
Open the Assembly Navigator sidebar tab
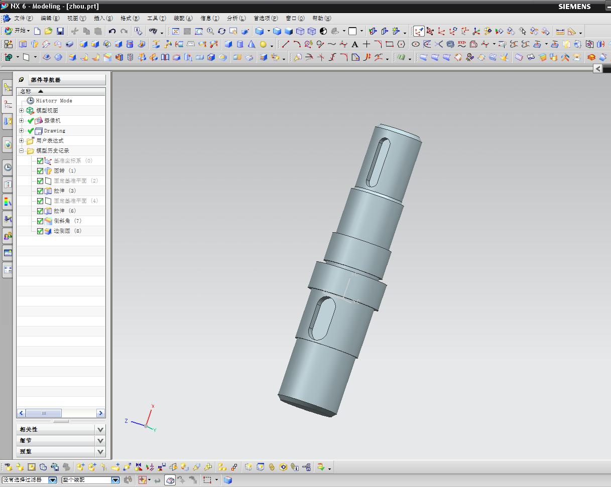click(x=8, y=87)
